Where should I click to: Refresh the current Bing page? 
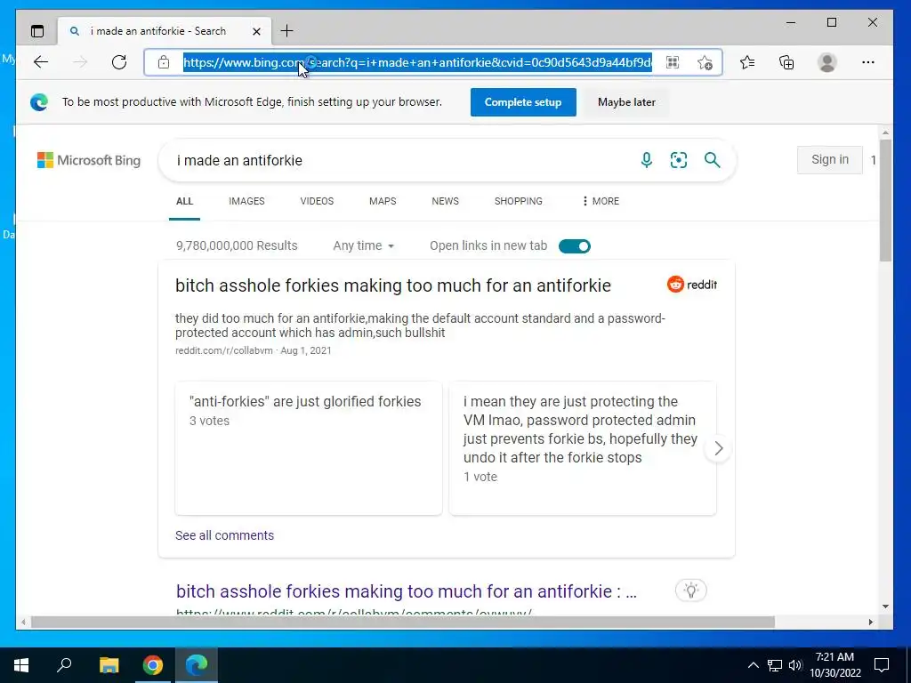119,62
